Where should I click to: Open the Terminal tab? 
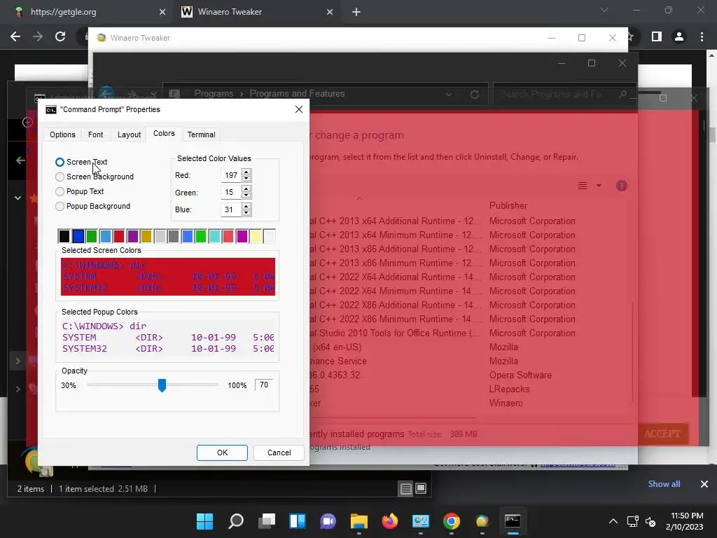[201, 134]
